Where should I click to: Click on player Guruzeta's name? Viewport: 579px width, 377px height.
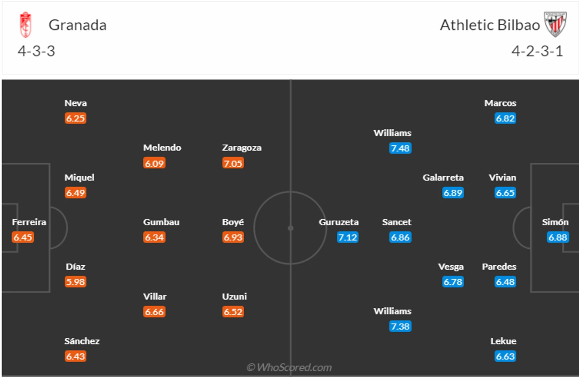[x=339, y=222]
